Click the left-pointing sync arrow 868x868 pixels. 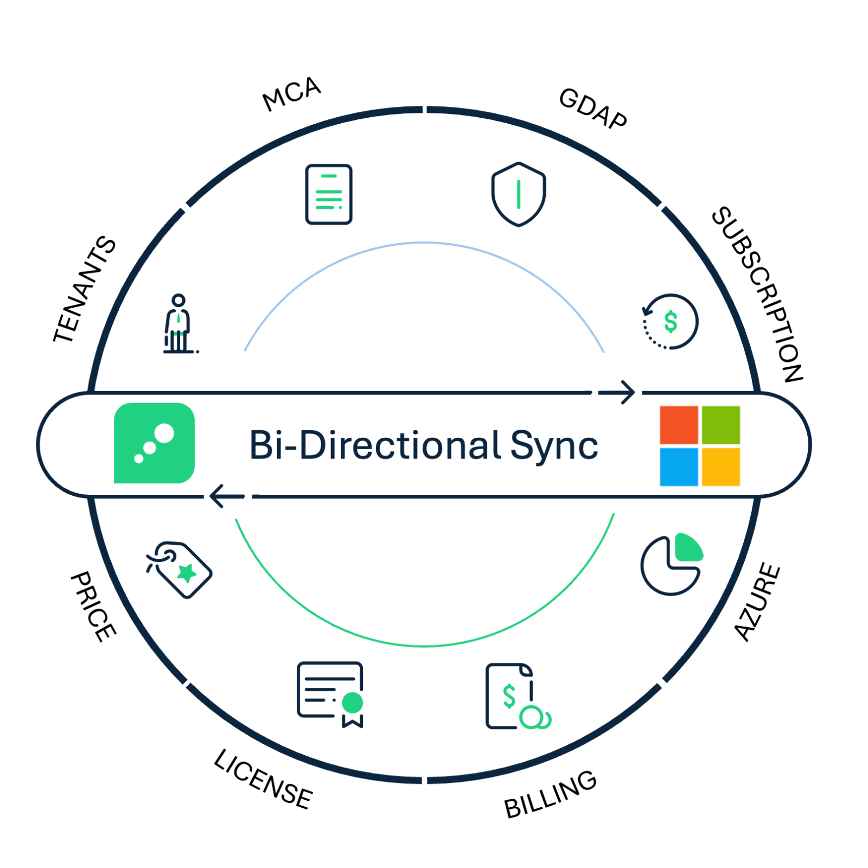[x=227, y=496]
